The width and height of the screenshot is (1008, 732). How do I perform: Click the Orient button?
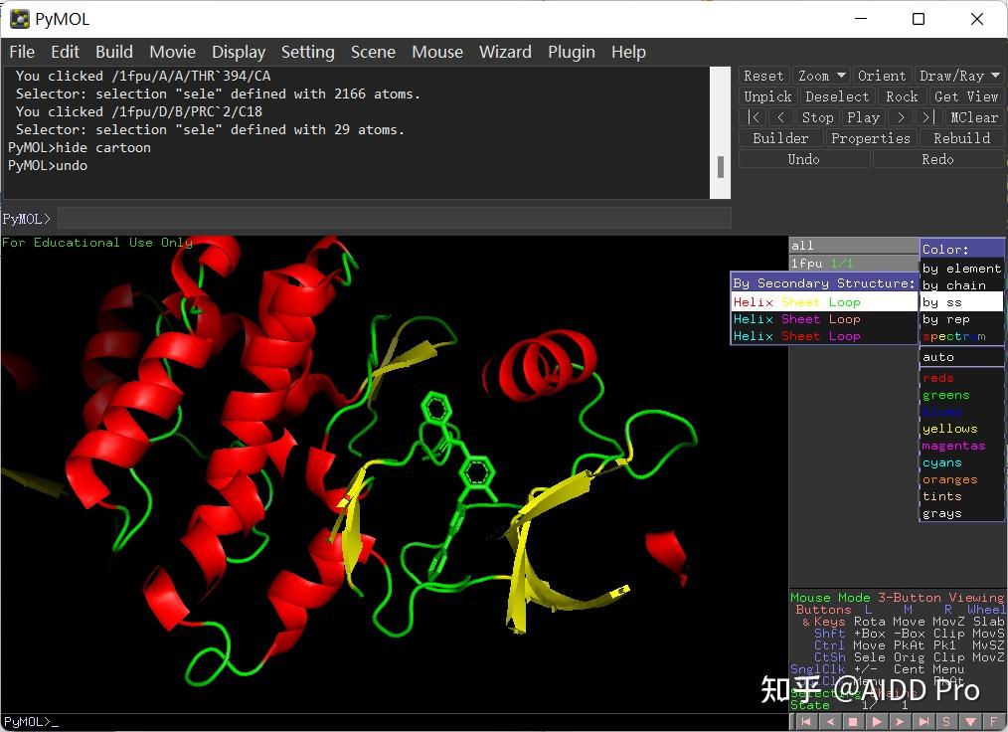[881, 76]
